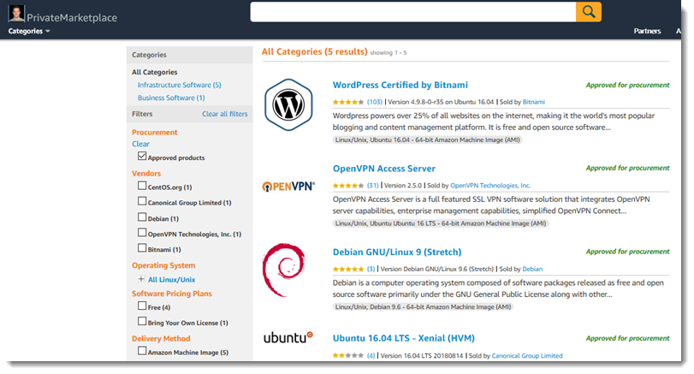Screen dimensions: 694x374
Task: Open the OpenVPN logo thumbnail
Action: tap(288, 187)
